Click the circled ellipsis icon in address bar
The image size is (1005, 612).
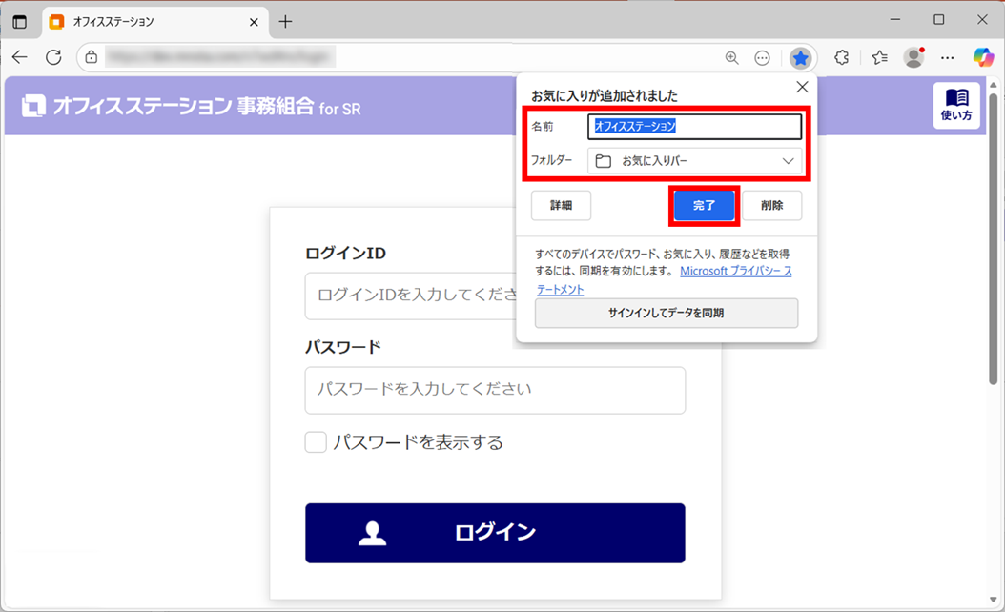click(762, 58)
